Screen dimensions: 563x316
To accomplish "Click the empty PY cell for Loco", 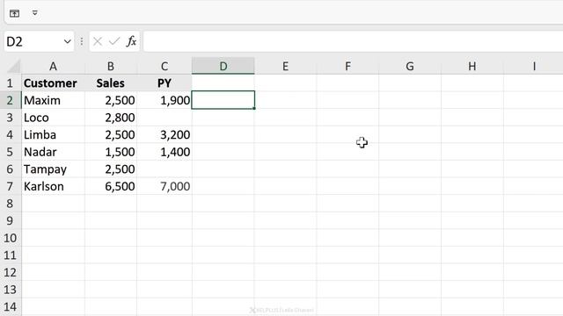I will 165,118.
